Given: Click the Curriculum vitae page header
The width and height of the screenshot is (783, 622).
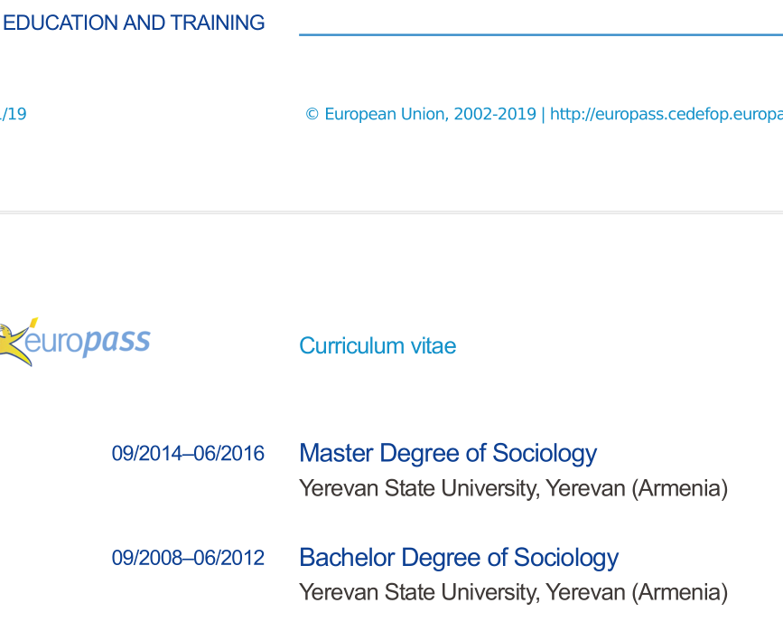Looking at the screenshot, I should point(378,346).
